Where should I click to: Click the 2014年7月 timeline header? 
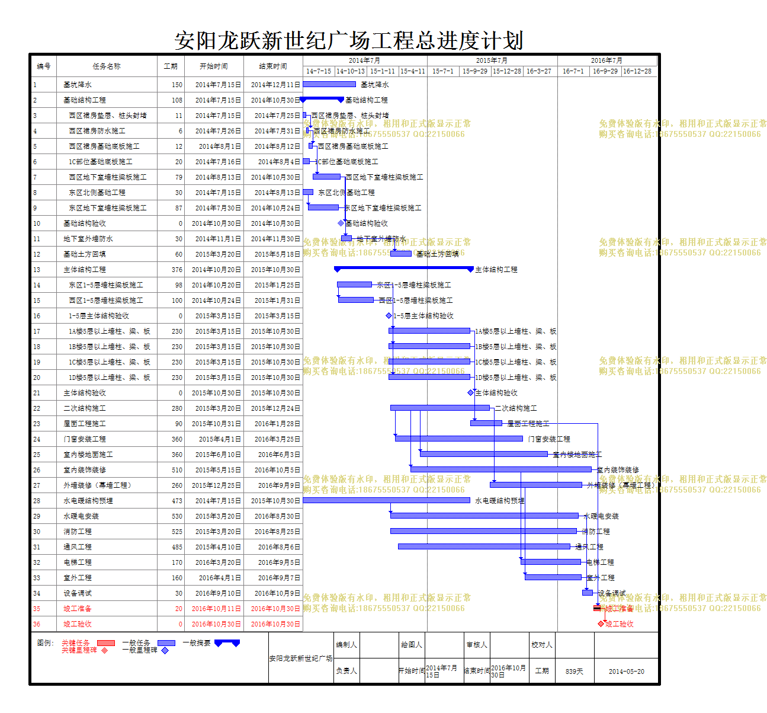pos(365,60)
